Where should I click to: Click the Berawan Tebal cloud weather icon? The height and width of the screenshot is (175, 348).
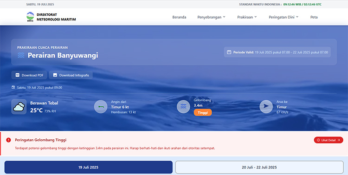(x=19, y=107)
